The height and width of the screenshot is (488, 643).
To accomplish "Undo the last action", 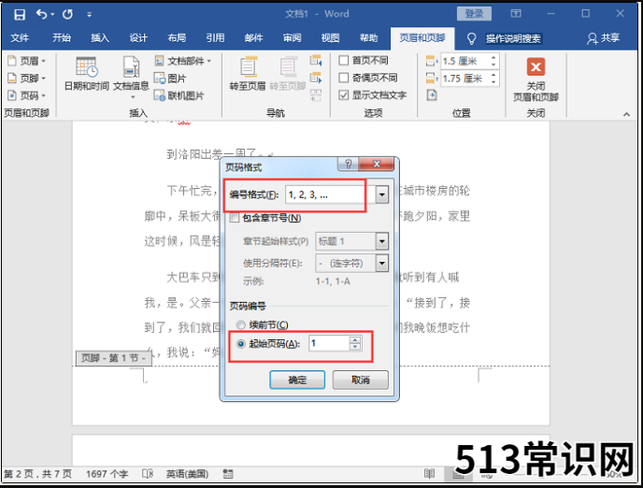I will coord(42,14).
